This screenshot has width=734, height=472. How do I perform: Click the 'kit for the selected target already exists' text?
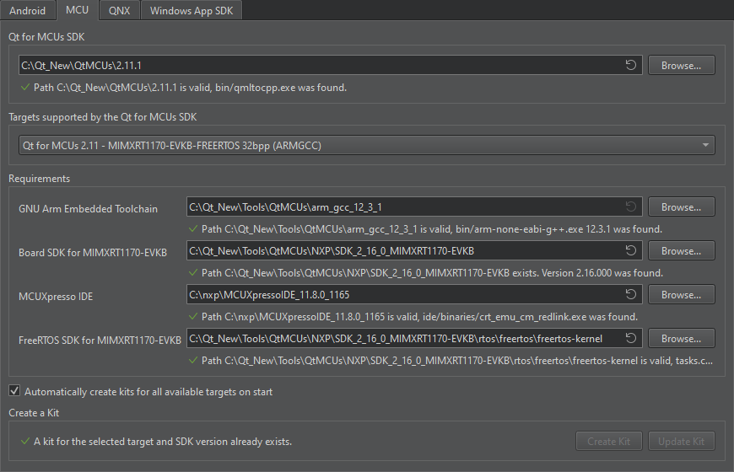point(163,441)
